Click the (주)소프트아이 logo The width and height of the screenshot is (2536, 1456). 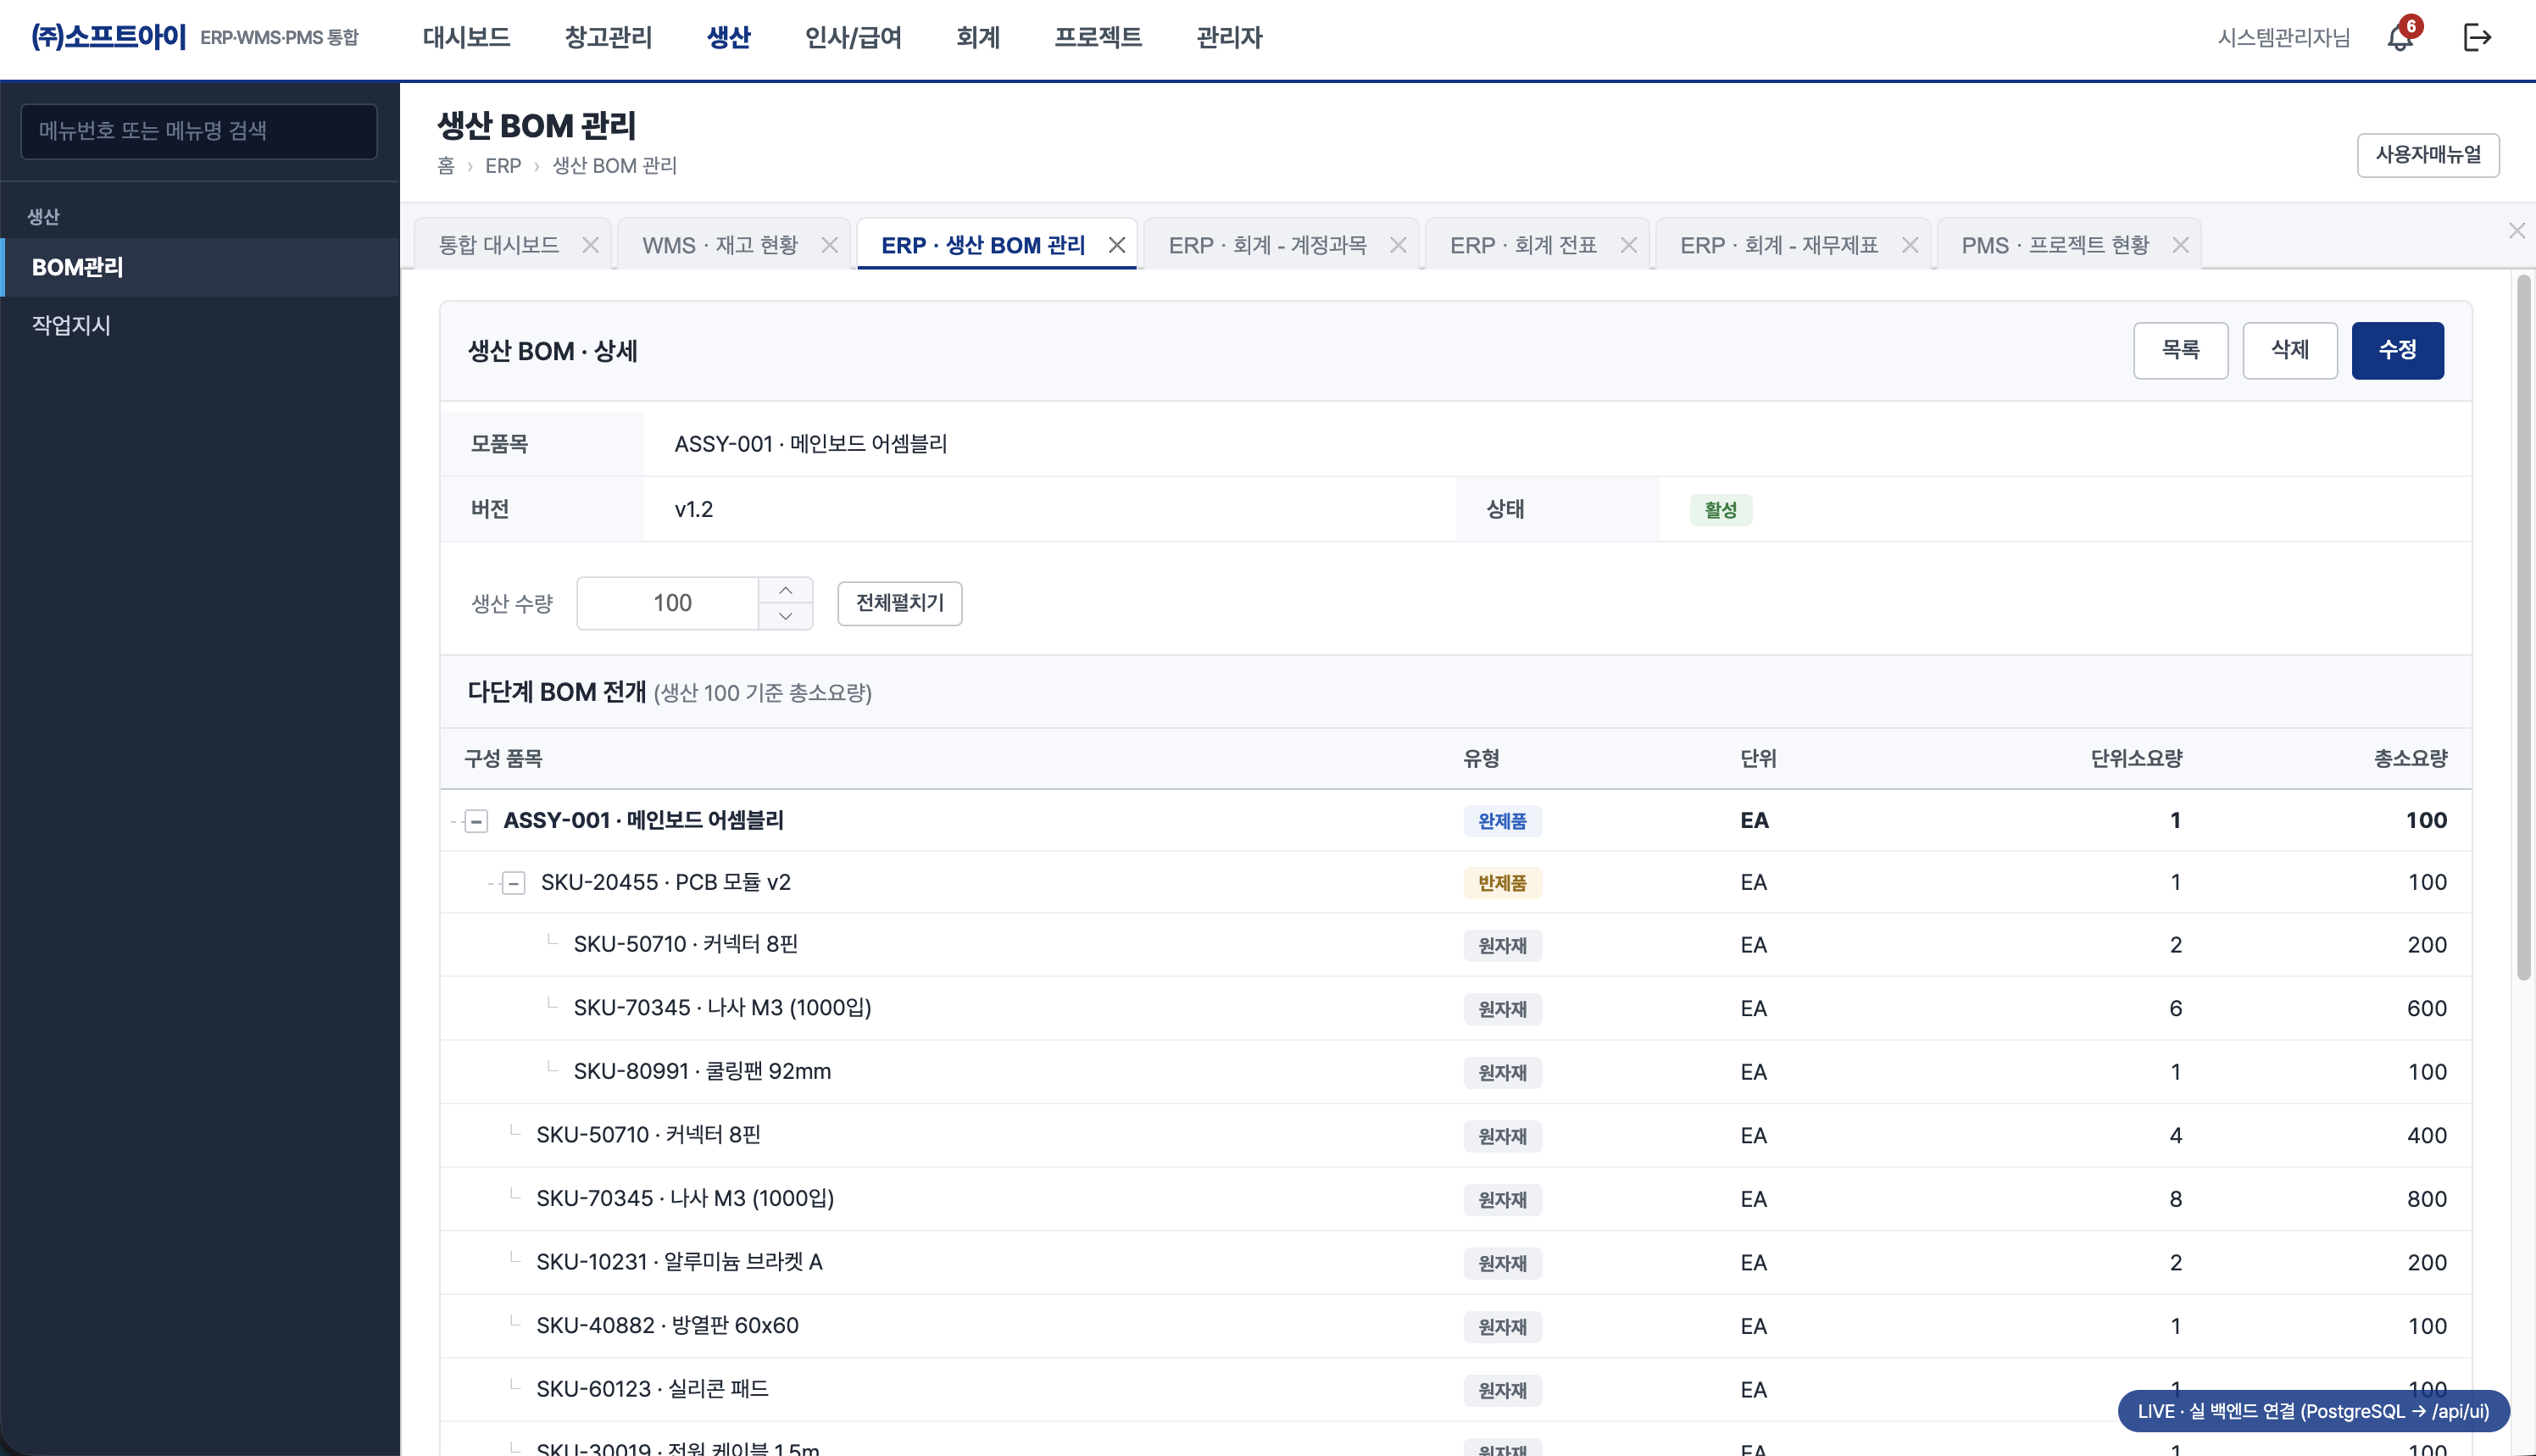pyautogui.click(x=108, y=38)
